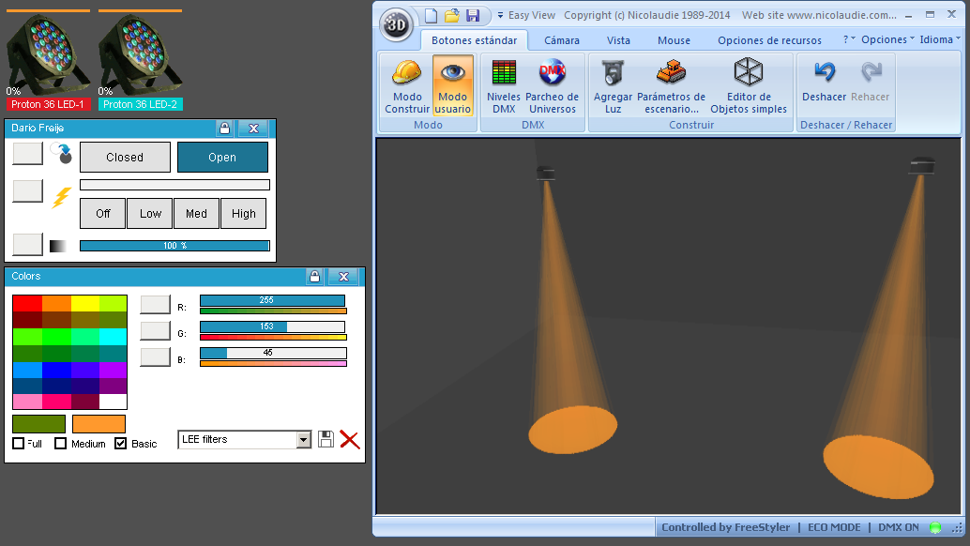The image size is (970, 546).
Task: Switch to Modo Construir
Action: point(407,86)
